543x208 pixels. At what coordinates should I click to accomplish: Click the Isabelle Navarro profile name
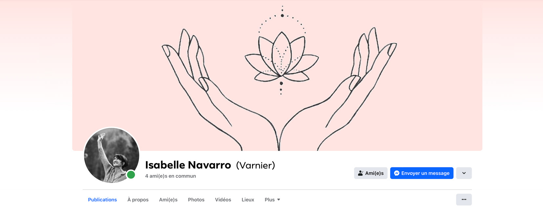pos(188,165)
